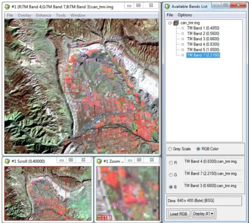Select the R channel radio button
Image resolution: width=249 pixels, height=223 pixels.
(171, 163)
